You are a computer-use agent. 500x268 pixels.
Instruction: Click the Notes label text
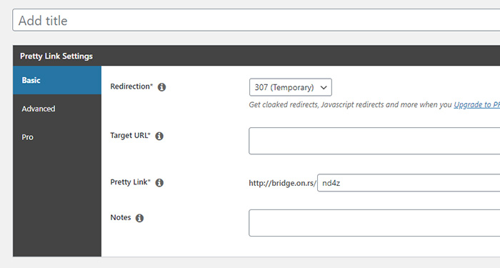[x=121, y=217]
